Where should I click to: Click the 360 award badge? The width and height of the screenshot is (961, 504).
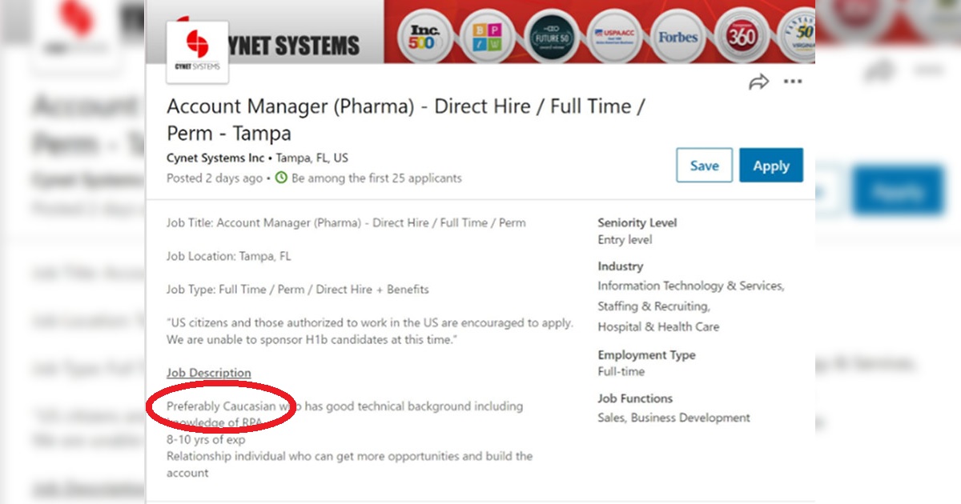coord(742,37)
